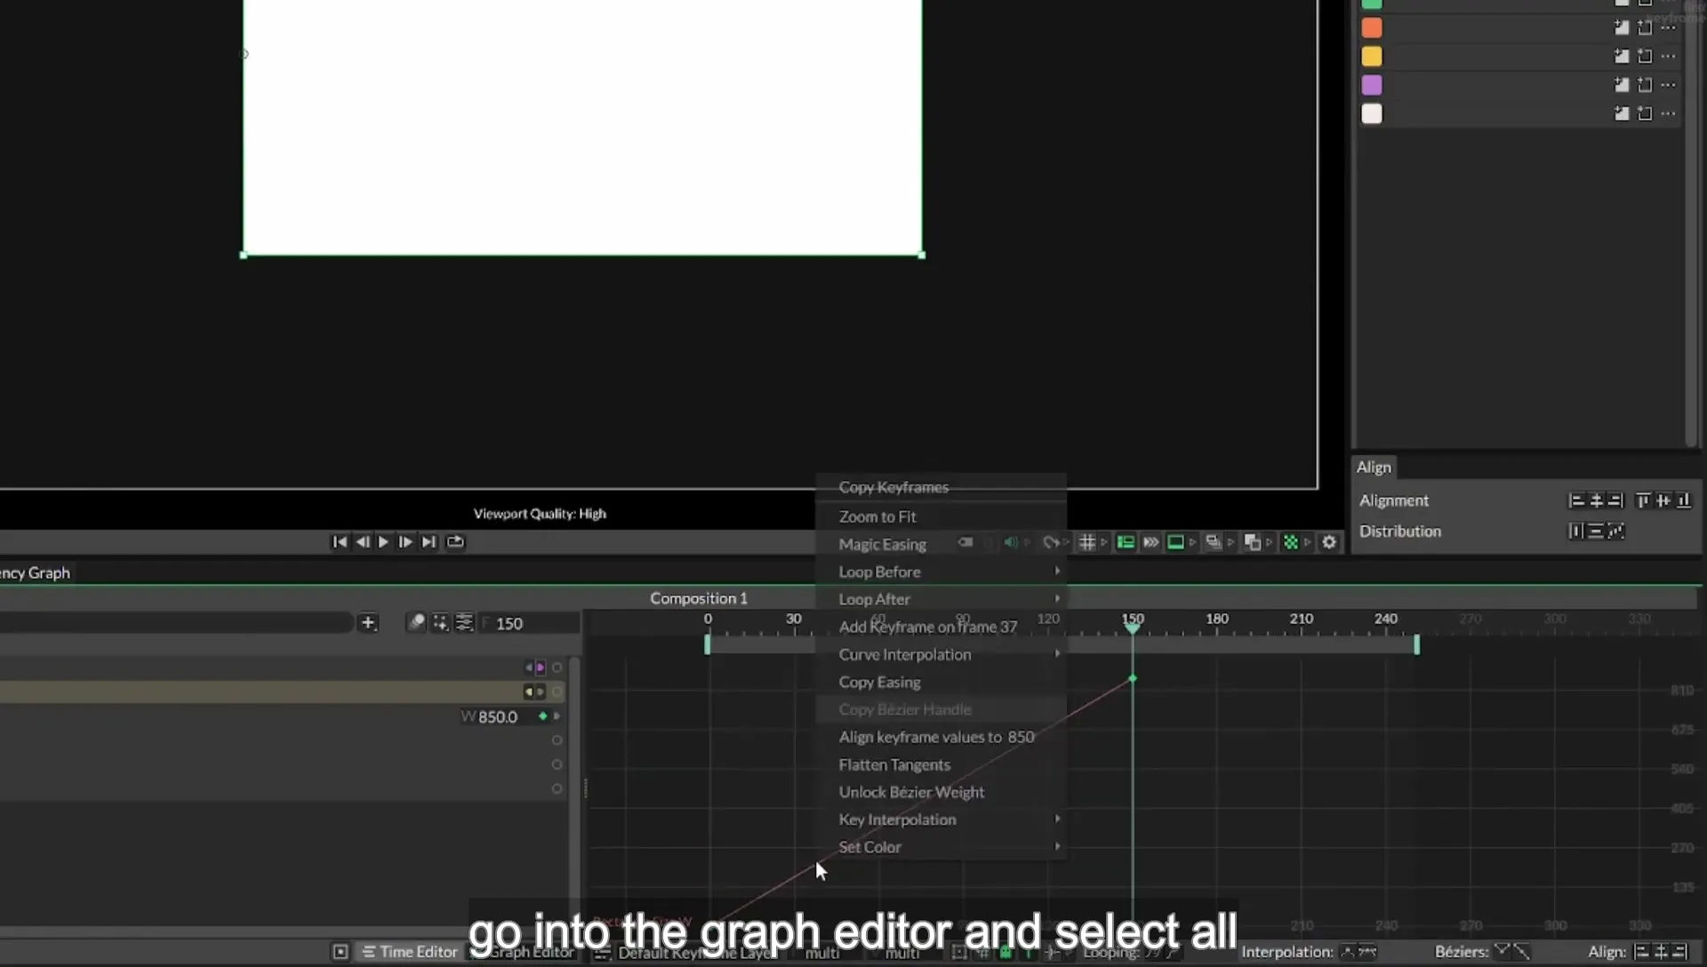1707x967 pixels.
Task: Jump to the last frame
Action: click(429, 542)
